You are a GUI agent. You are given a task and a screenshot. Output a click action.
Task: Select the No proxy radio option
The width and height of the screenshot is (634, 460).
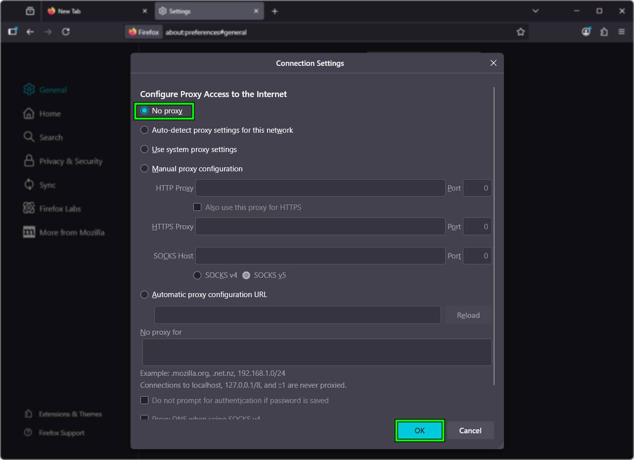pos(144,111)
